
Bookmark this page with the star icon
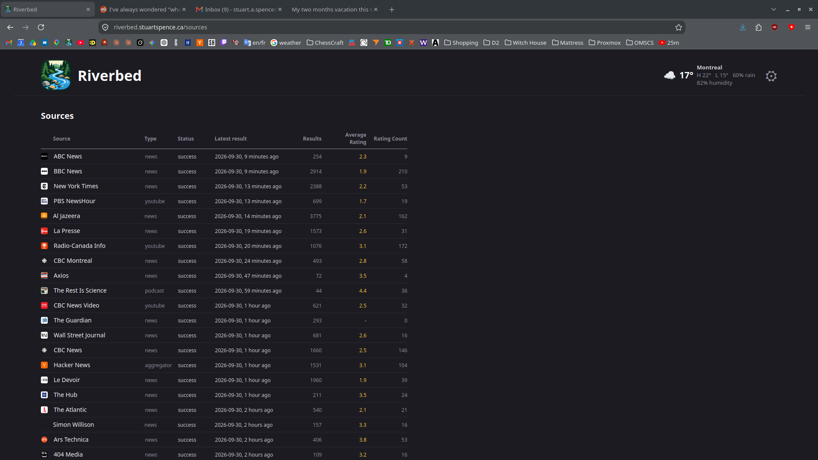tap(679, 27)
